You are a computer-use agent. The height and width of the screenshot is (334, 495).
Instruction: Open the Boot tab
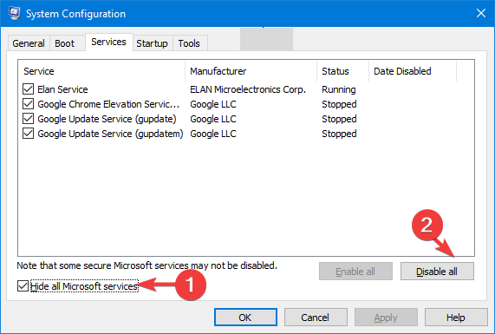[x=64, y=43]
